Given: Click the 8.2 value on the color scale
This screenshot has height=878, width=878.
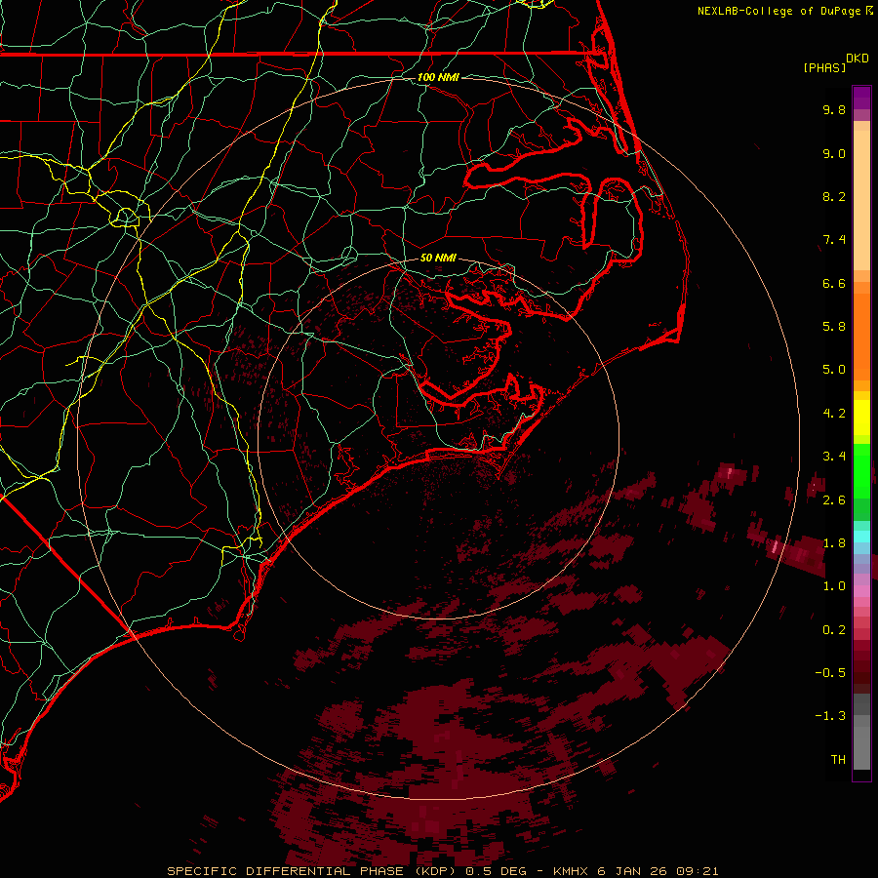Looking at the screenshot, I should click(x=834, y=196).
